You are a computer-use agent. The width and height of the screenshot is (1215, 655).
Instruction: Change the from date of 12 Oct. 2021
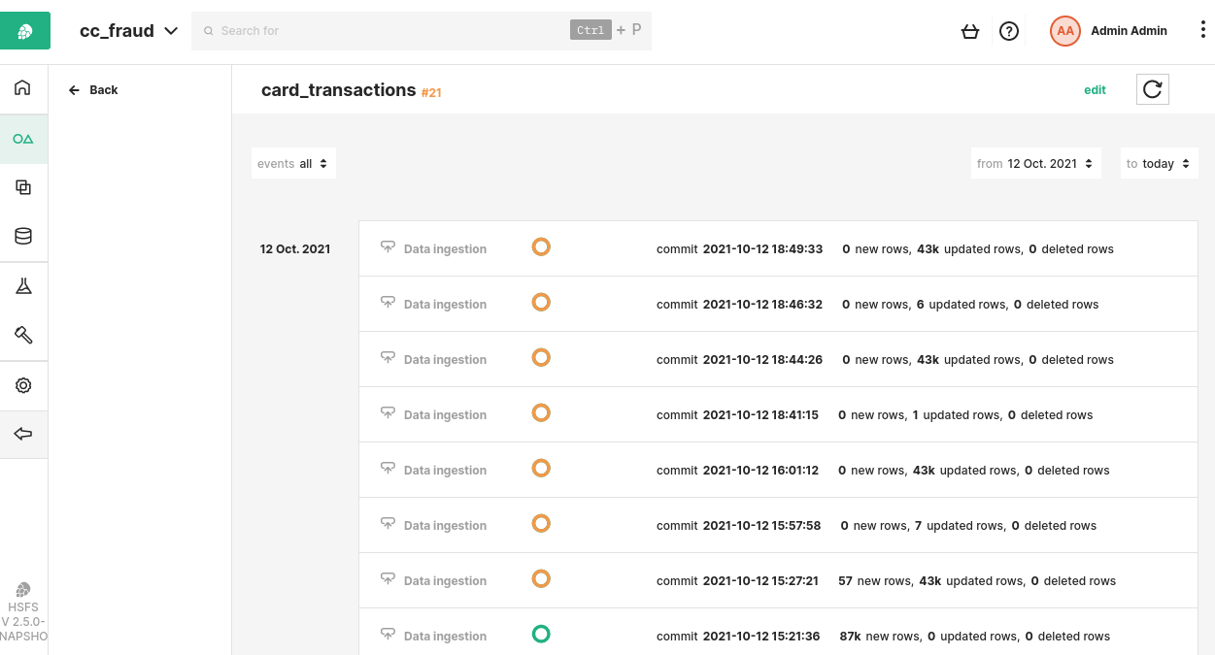[x=1035, y=163]
